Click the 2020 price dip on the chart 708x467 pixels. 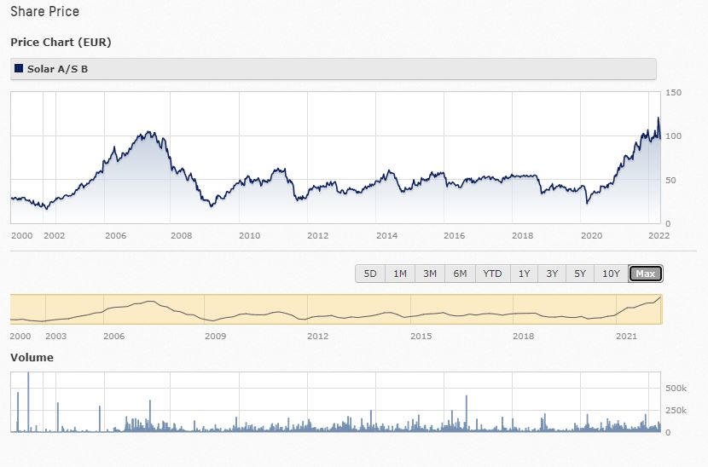click(x=587, y=202)
